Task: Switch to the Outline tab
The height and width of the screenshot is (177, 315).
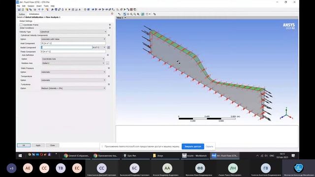Action: (22, 14)
